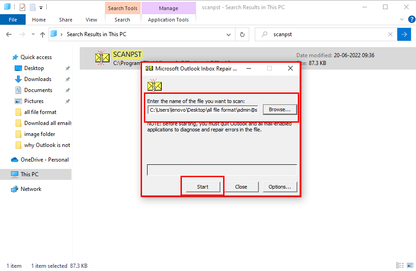
Task: Unpin Documents using its pin icon
Action: click(68, 91)
